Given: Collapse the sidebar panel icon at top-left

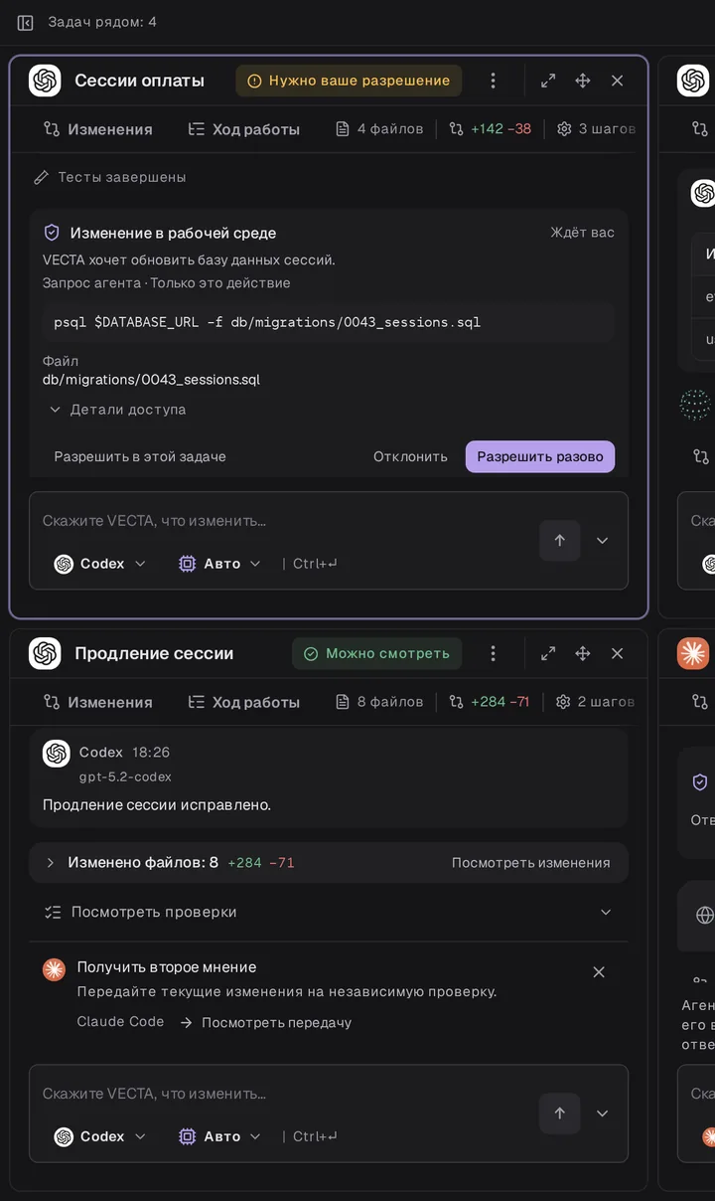Looking at the screenshot, I should (x=25, y=22).
